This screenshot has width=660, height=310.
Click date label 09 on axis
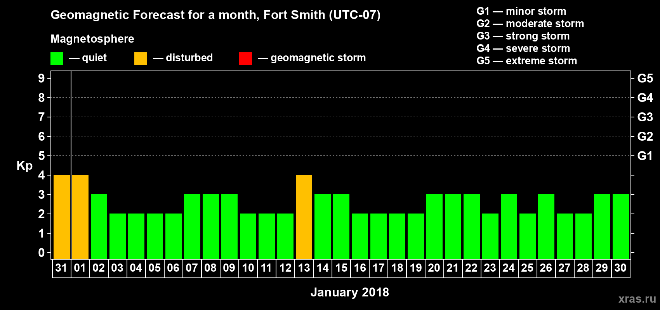229,268
